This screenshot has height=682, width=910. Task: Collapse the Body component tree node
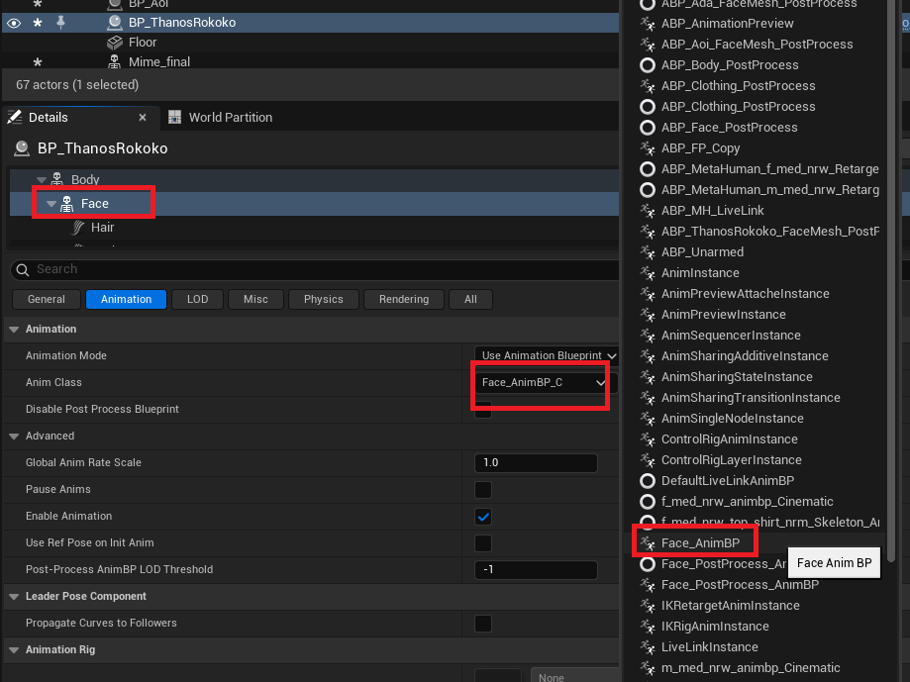click(x=42, y=180)
